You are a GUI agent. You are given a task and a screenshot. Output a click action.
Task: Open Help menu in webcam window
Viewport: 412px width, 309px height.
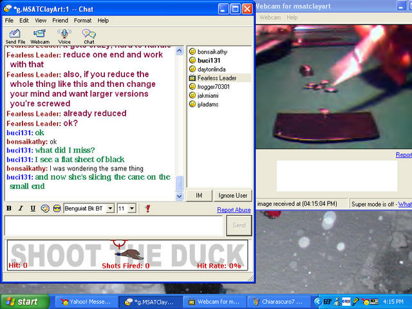pos(292,17)
